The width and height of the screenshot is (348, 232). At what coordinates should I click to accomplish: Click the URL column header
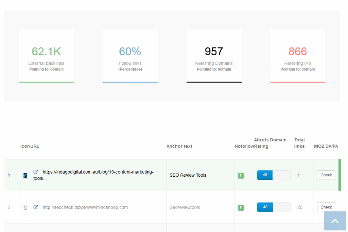pyautogui.click(x=35, y=146)
